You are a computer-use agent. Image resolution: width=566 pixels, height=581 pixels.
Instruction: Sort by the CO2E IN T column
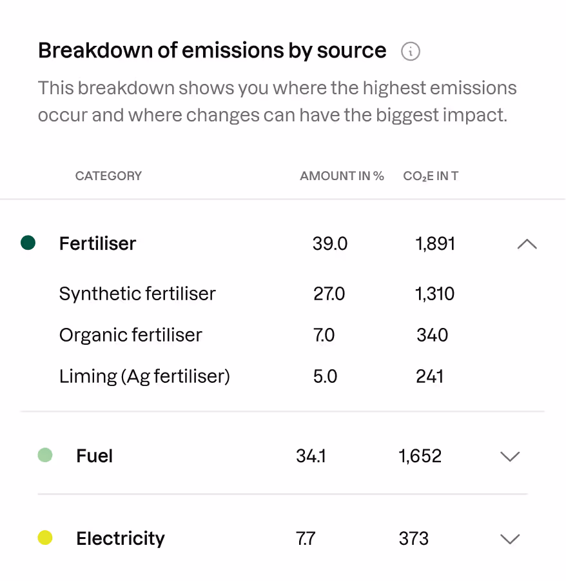[431, 176]
